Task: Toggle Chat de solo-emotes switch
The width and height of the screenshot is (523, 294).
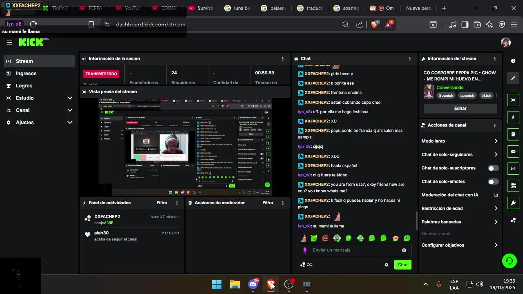Action: pyautogui.click(x=493, y=182)
